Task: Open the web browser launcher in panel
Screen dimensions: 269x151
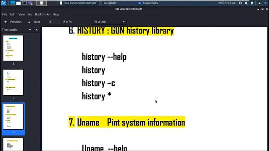Action: click(30, 3)
